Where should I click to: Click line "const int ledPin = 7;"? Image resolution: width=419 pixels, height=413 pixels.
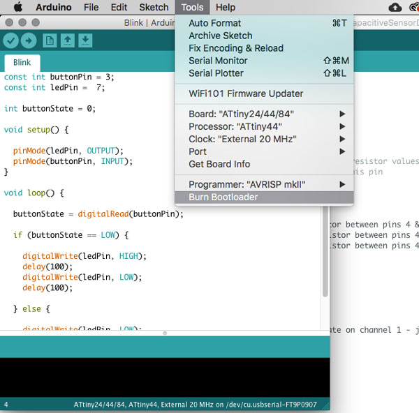54,88
